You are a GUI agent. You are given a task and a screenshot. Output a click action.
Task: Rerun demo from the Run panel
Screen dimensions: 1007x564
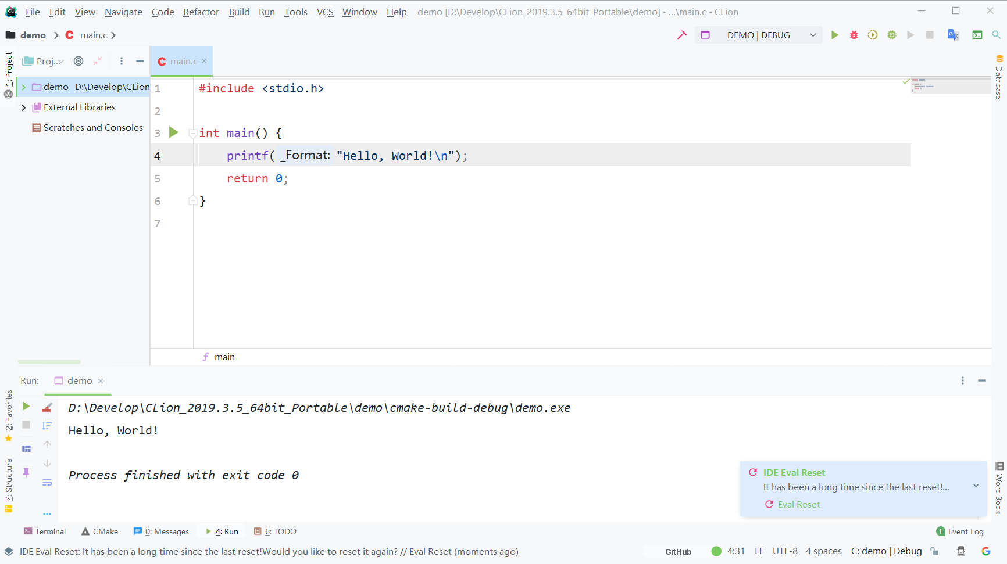click(x=26, y=407)
